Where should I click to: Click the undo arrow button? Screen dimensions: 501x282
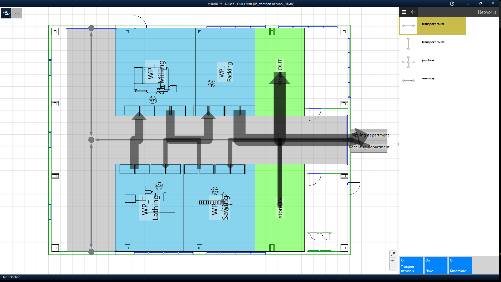(17, 13)
